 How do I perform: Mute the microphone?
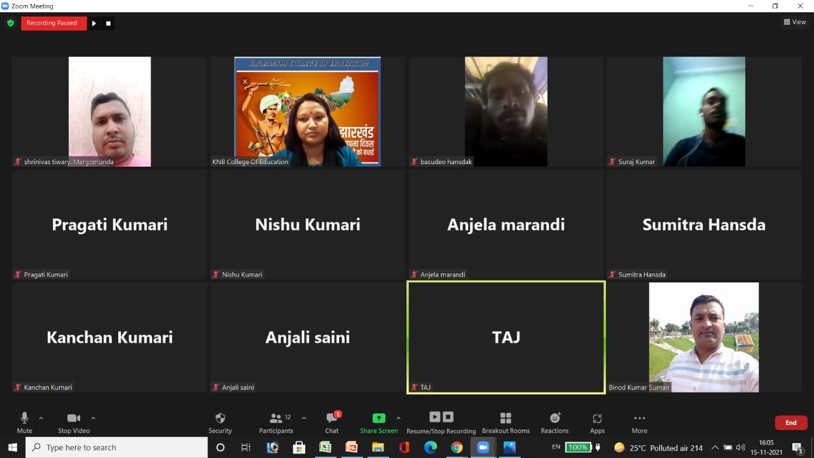tap(25, 422)
